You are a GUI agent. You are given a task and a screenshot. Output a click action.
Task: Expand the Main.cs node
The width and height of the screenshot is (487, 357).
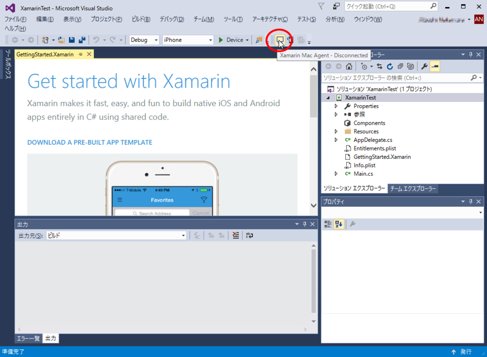pos(336,174)
